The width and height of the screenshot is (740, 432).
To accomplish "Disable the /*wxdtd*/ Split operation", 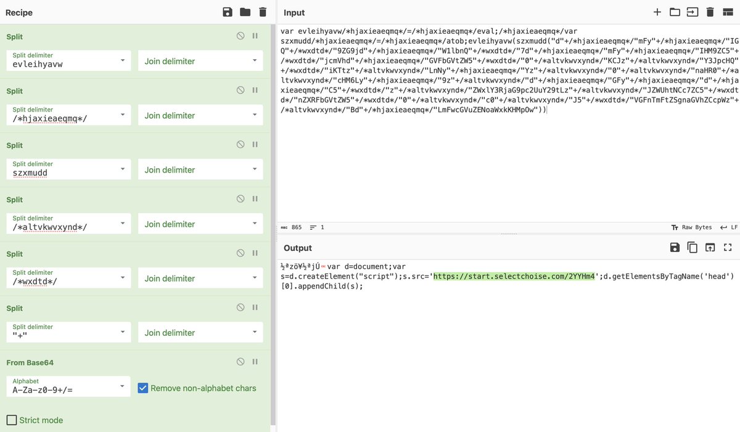I will (x=240, y=253).
